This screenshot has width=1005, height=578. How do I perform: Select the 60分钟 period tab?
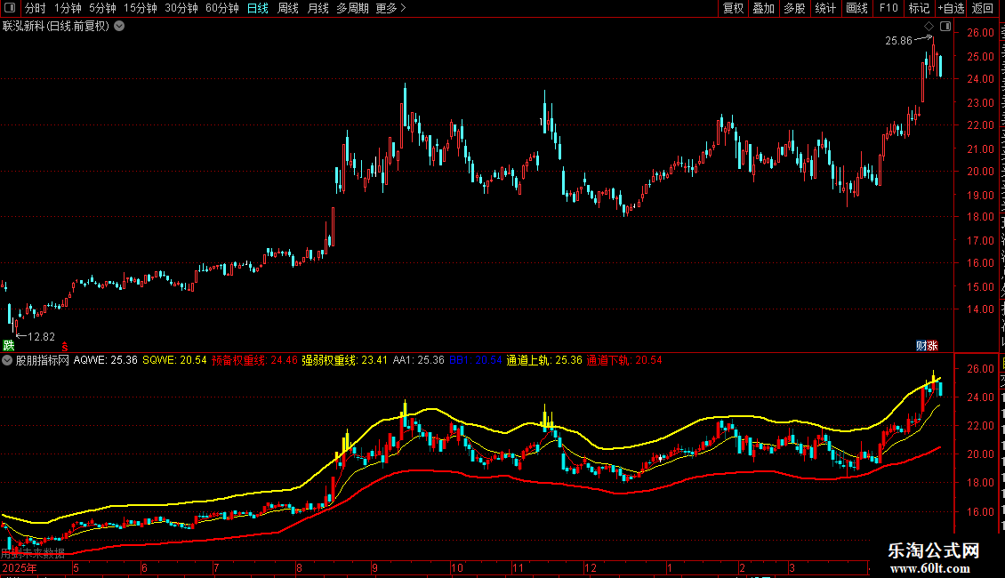pos(221,8)
